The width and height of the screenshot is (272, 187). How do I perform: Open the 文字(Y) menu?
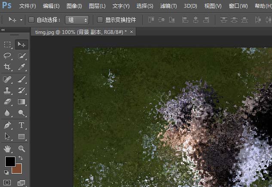121,6
